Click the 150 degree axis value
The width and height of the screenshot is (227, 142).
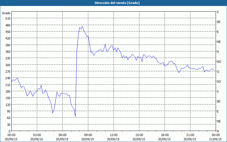click(8, 98)
